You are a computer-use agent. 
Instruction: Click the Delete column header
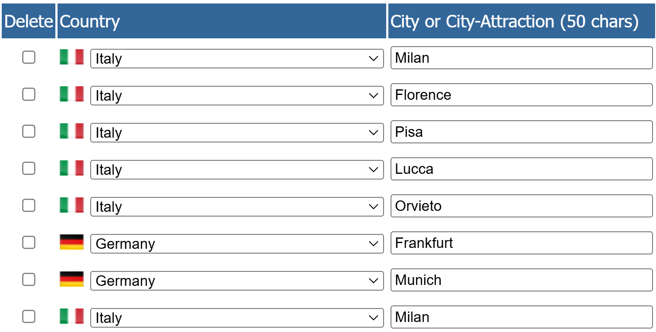tap(29, 21)
